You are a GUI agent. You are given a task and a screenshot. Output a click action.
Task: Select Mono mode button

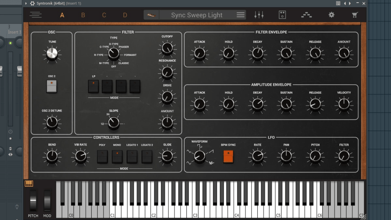click(117, 157)
